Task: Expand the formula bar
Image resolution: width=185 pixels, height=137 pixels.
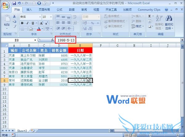Action: [x=182, y=40]
